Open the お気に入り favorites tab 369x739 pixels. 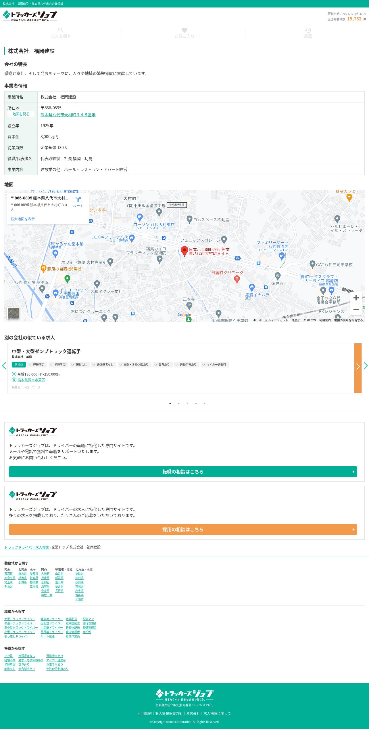184,33
